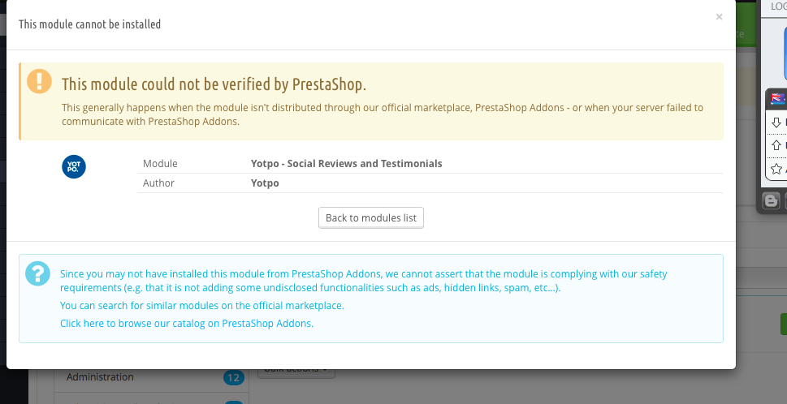Click Back to modules list button
This screenshot has height=404, width=787.
(x=371, y=218)
